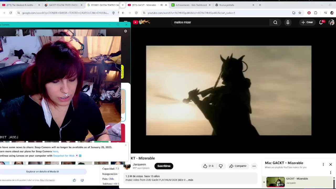Click the Suscribirse button
336x189 pixels.
click(x=164, y=166)
